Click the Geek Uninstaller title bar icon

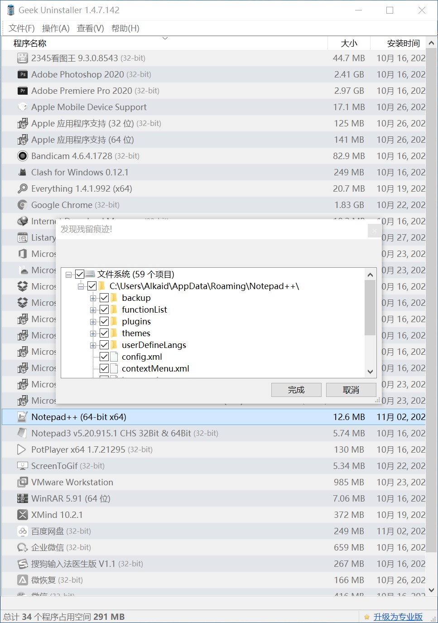pos(11,10)
